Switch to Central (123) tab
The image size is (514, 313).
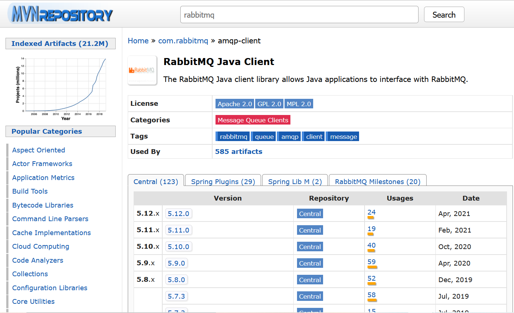point(156,181)
